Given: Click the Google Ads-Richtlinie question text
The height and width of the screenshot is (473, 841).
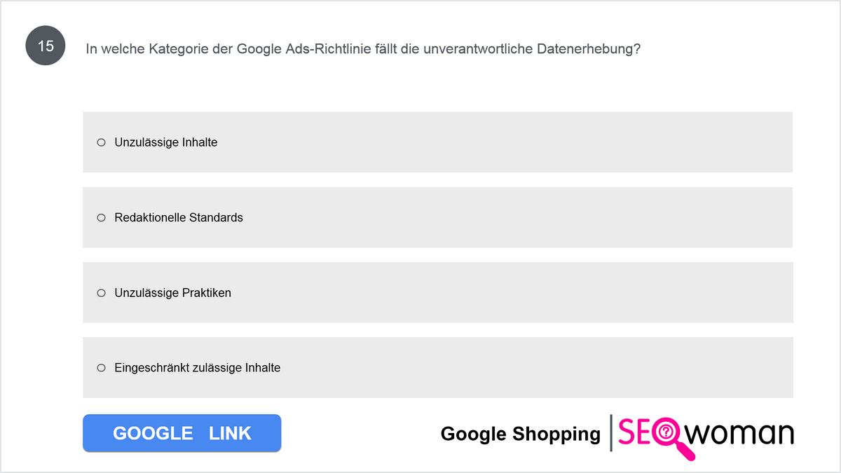Looking at the screenshot, I should (x=363, y=49).
